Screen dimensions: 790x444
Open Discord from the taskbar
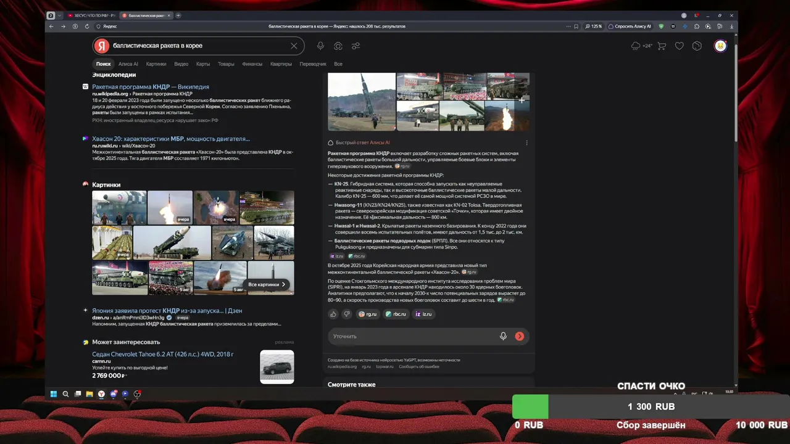pyautogui.click(x=114, y=394)
